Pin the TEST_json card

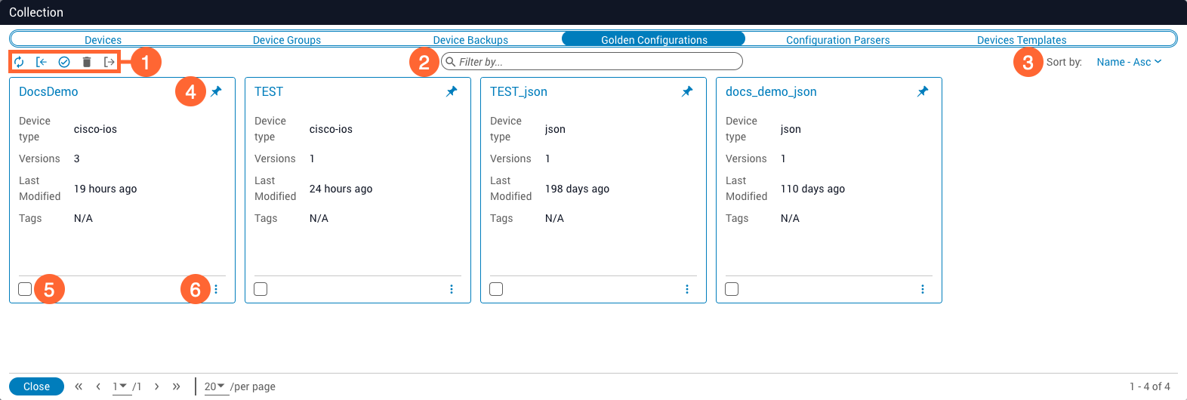[x=687, y=91]
